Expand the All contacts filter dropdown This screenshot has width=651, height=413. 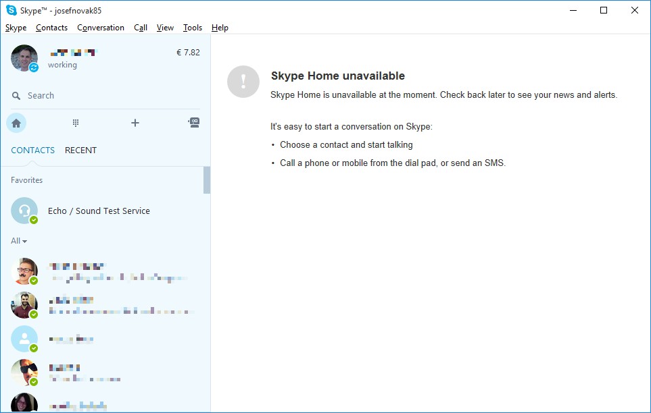tap(19, 241)
